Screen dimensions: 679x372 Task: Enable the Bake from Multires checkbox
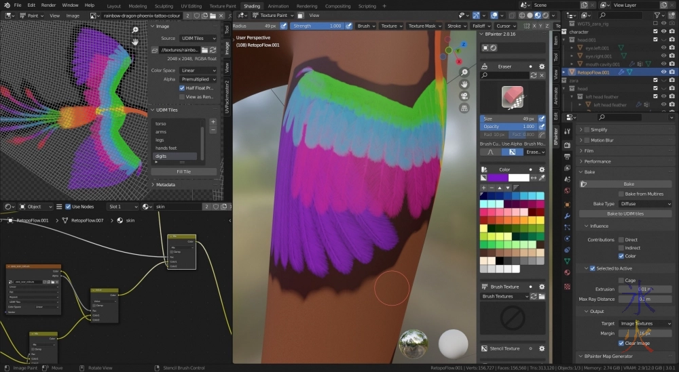[621, 194]
